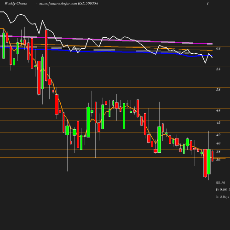The width and height of the screenshot is (230, 230).
Task: Select the price axis label 48
Action: pos(218,110)
